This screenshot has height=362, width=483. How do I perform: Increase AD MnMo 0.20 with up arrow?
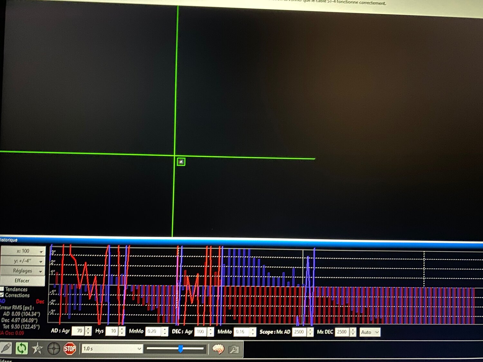tap(165, 329)
